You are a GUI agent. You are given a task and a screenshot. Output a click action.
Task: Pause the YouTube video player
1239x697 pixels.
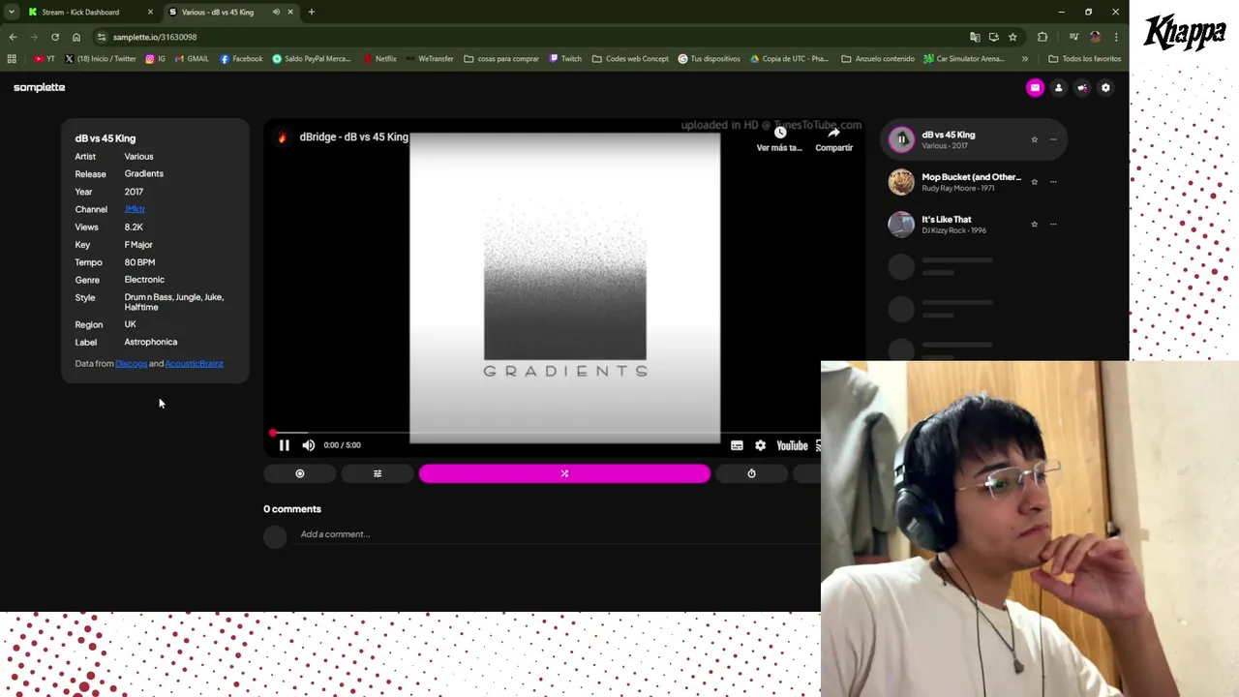[x=284, y=445]
